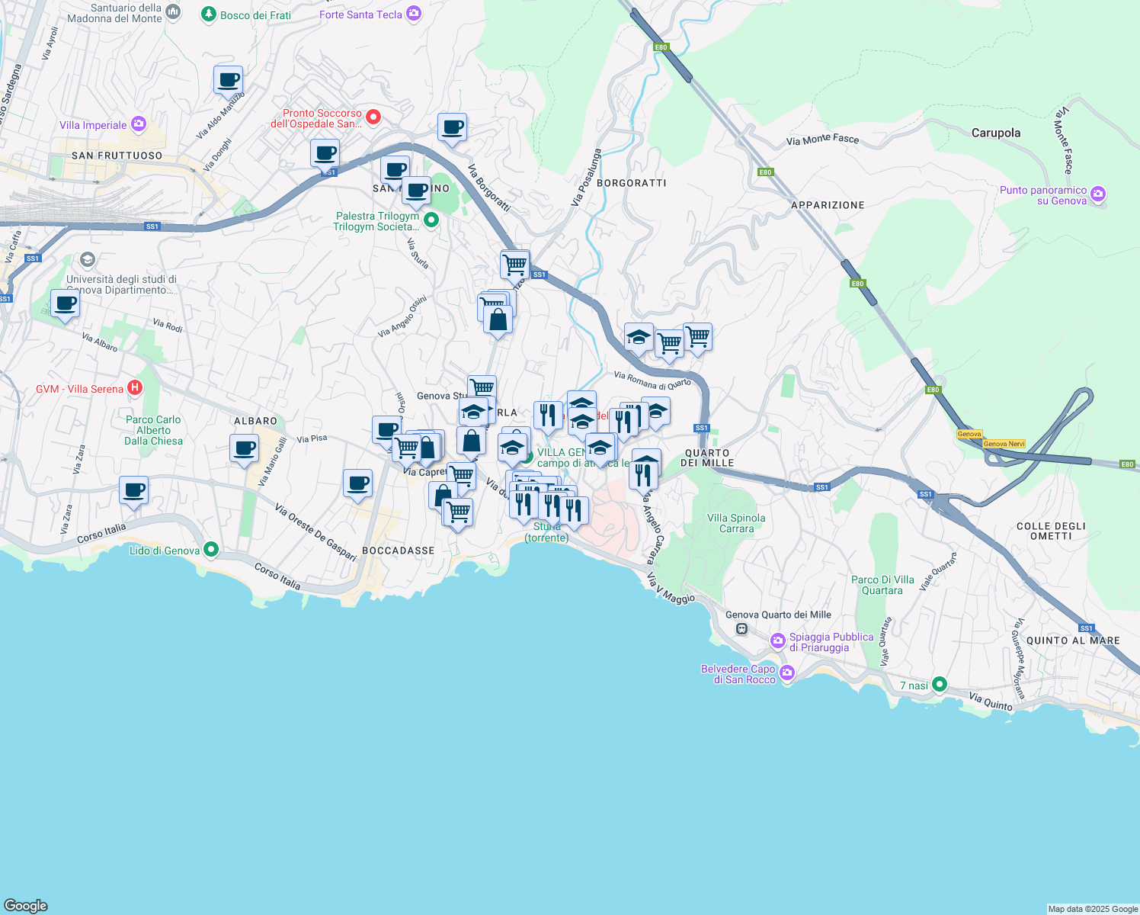This screenshot has width=1140, height=915.
Task: Click the Palestra Trilogym green pin
Action: point(431,220)
